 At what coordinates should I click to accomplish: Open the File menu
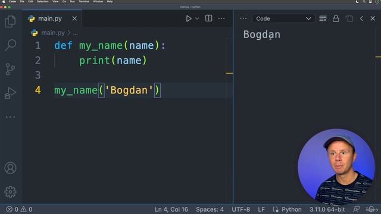click(22, 1)
